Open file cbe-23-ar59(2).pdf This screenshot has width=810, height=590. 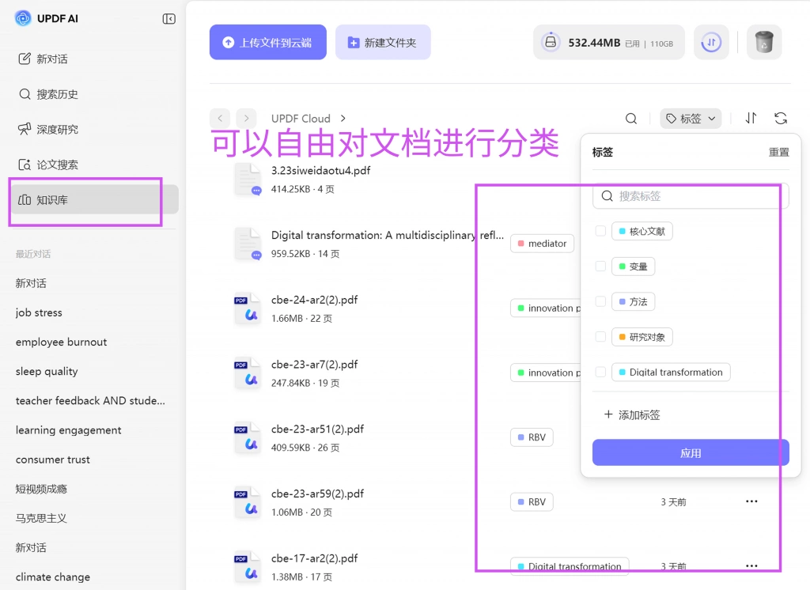click(317, 494)
